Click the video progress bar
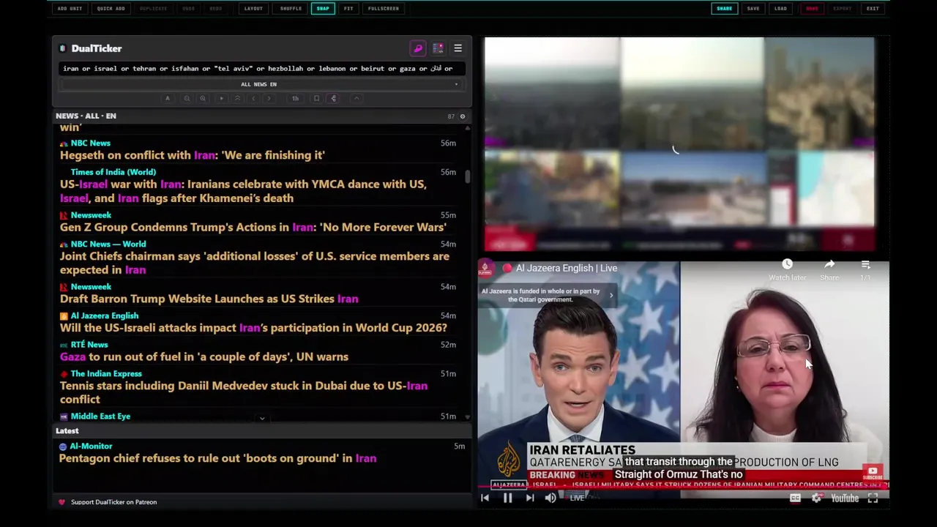Image resolution: width=937 pixels, height=527 pixels. click(x=684, y=485)
